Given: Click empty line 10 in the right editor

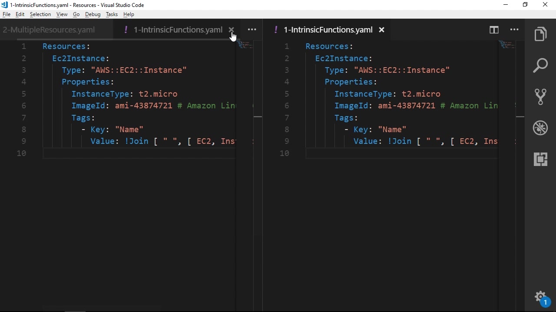Looking at the screenshot, I should pyautogui.click(x=402, y=153).
